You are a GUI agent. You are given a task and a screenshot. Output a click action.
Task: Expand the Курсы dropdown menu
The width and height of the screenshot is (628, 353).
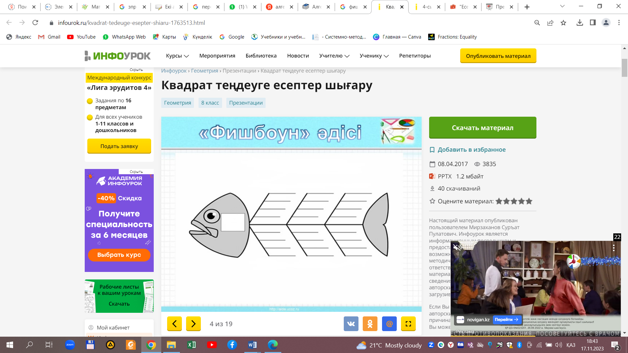coord(177,56)
